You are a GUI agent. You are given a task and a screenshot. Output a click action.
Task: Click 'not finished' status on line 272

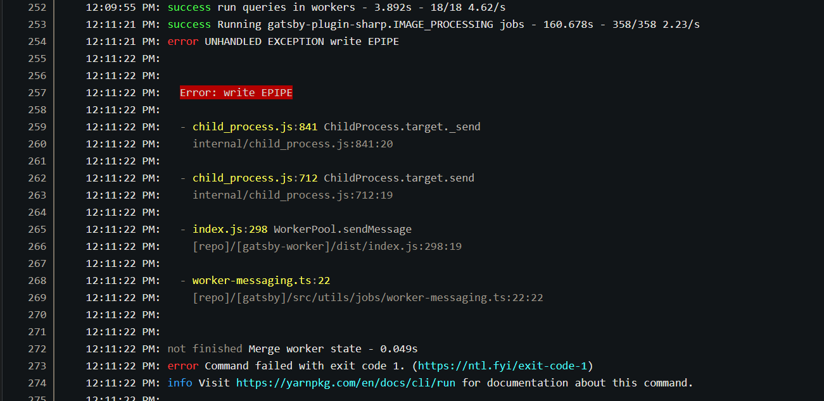205,349
